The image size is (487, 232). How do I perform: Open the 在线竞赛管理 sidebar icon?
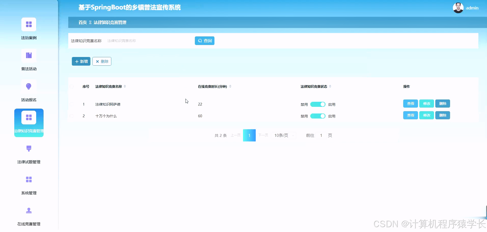point(29,211)
